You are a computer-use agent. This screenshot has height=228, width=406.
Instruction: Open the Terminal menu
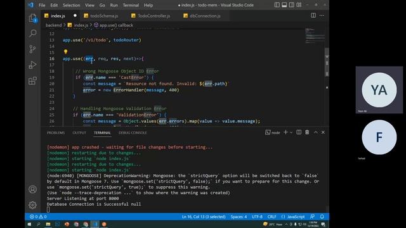click(x=131, y=5)
